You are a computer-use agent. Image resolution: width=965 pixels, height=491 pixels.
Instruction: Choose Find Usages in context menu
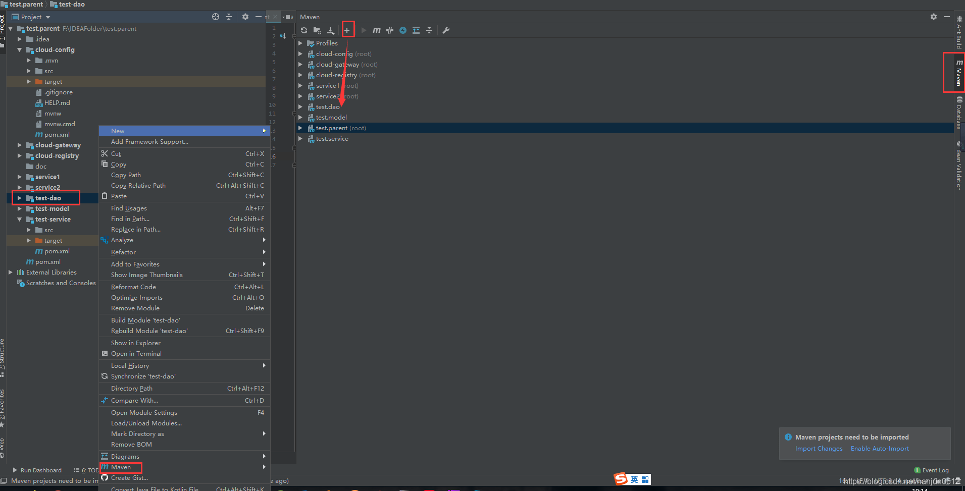pyautogui.click(x=184, y=208)
